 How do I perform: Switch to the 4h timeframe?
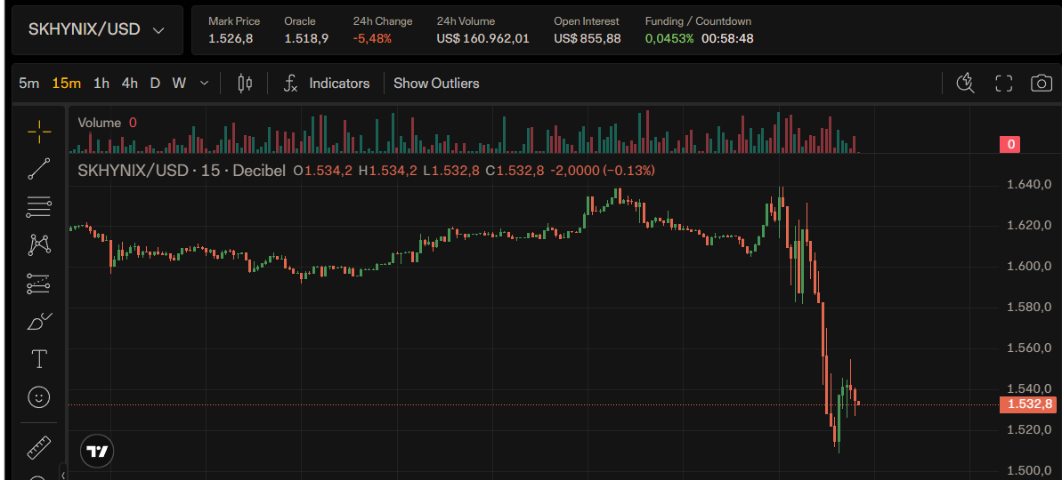129,84
